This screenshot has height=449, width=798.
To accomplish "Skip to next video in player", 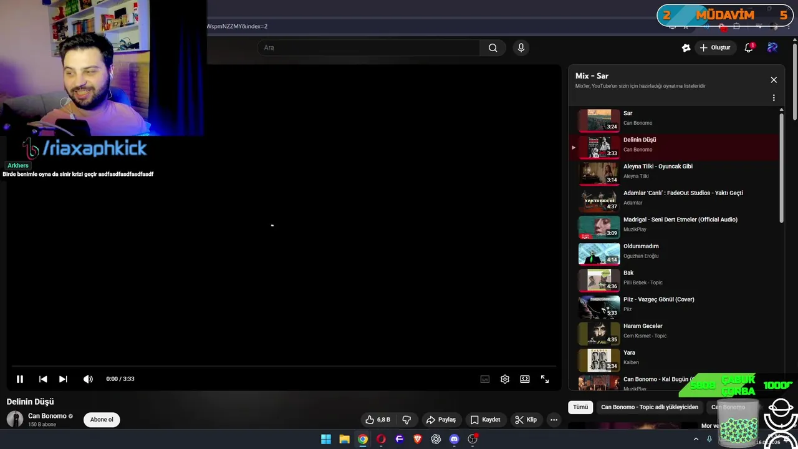I will coord(63,379).
